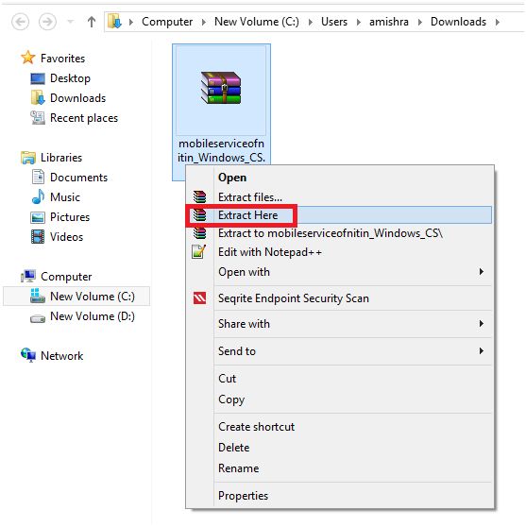Screen dimensions: 526x527
Task: Open the Videos library
Action: pyautogui.click(x=66, y=237)
